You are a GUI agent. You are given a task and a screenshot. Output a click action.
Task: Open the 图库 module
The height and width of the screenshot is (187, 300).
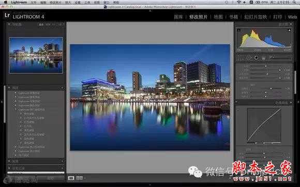(178, 17)
